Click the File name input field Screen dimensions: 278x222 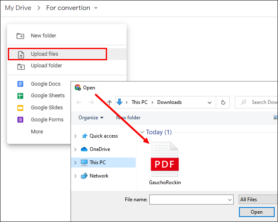pyautogui.click(x=191, y=200)
